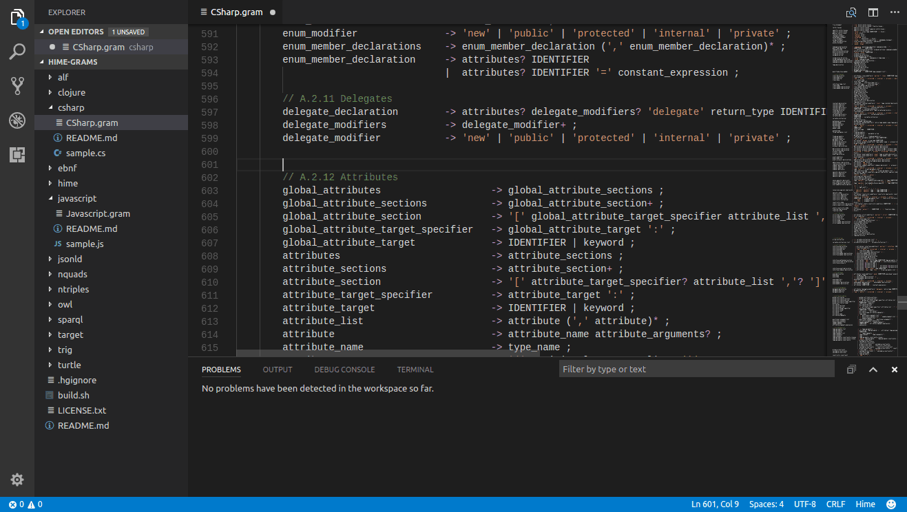Click the feedback smiley icon
This screenshot has width=907, height=512.
[x=891, y=504]
